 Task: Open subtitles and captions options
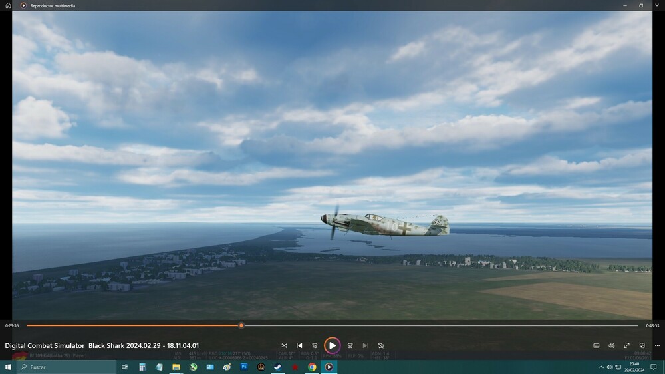click(597, 345)
